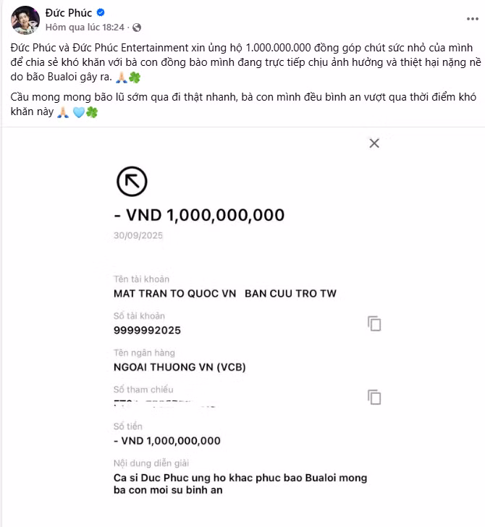Click the blue heart emoji in the post
The width and height of the screenshot is (485, 527).
pyautogui.click(x=79, y=112)
